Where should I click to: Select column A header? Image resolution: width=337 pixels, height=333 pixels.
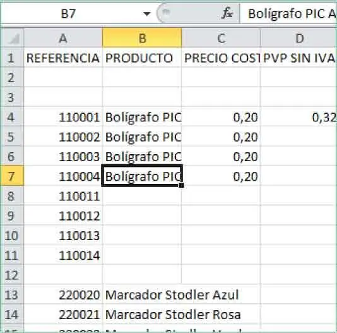(x=63, y=39)
